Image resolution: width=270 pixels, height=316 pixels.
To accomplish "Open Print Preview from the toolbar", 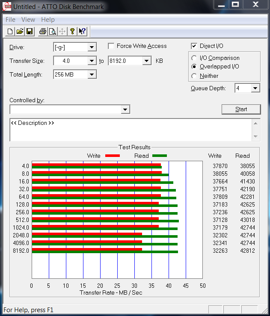I will tap(52, 31).
